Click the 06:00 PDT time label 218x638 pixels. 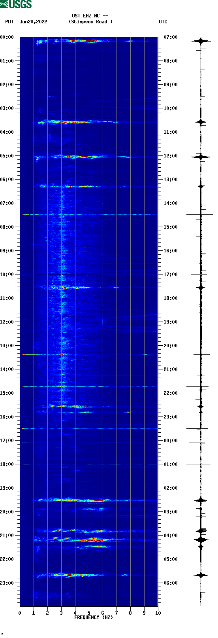click(7, 180)
